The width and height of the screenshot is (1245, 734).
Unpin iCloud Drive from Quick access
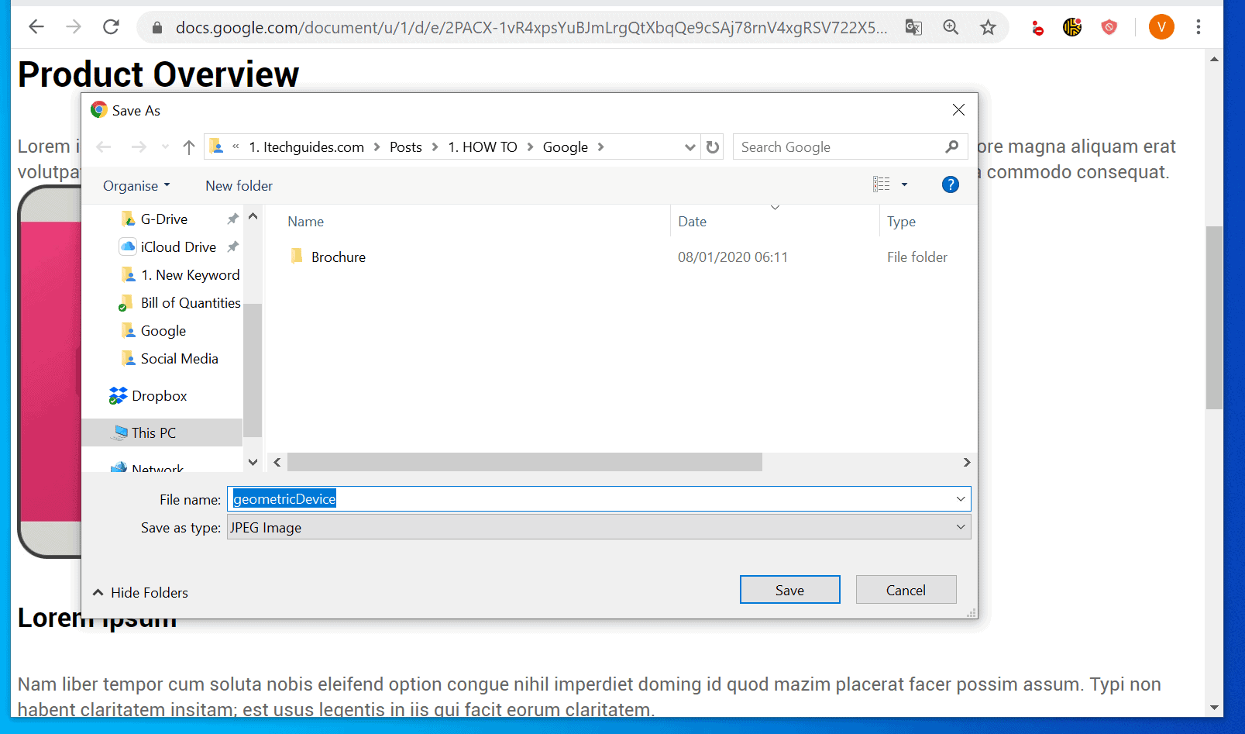click(x=232, y=246)
